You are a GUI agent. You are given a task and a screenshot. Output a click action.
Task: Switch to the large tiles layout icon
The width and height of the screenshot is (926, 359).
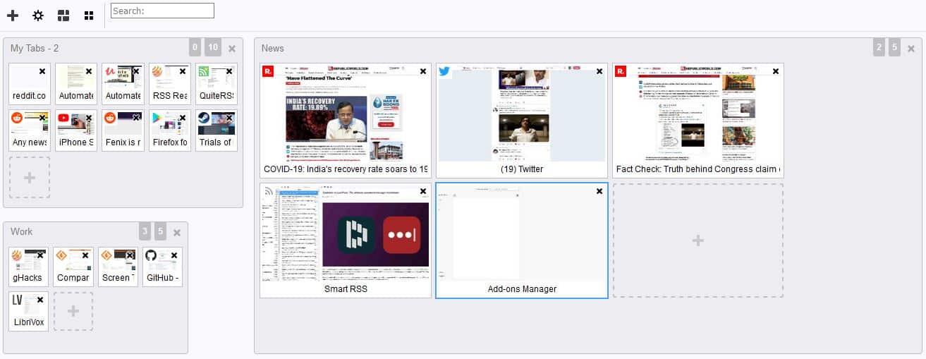63,15
